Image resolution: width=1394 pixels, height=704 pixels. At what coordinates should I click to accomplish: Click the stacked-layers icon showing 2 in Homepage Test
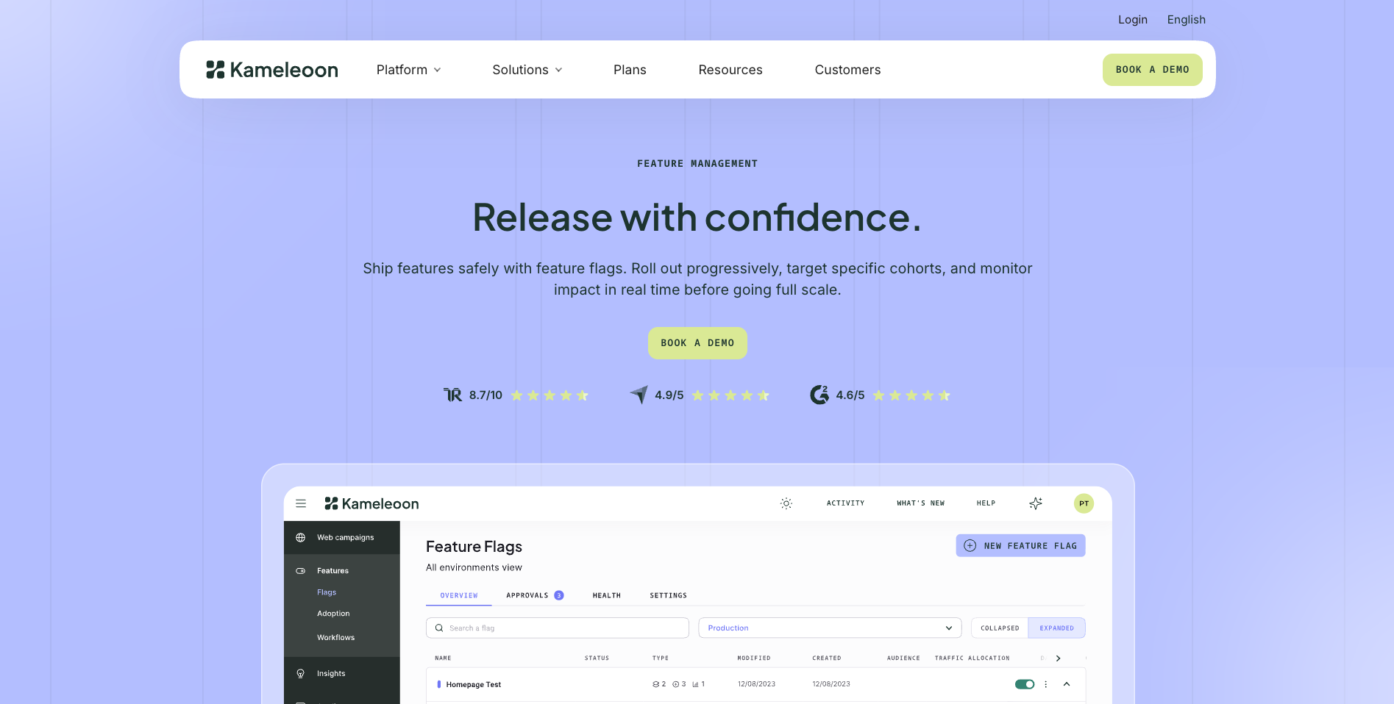[655, 684]
